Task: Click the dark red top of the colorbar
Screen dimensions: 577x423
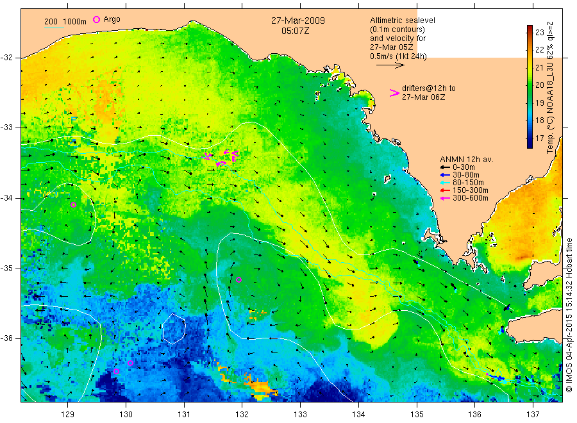Action: coord(530,28)
